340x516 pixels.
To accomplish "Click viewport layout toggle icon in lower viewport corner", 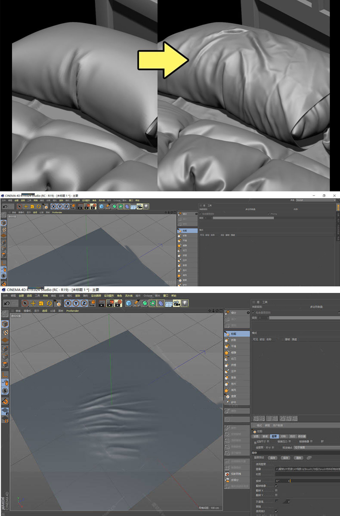I will (221, 311).
